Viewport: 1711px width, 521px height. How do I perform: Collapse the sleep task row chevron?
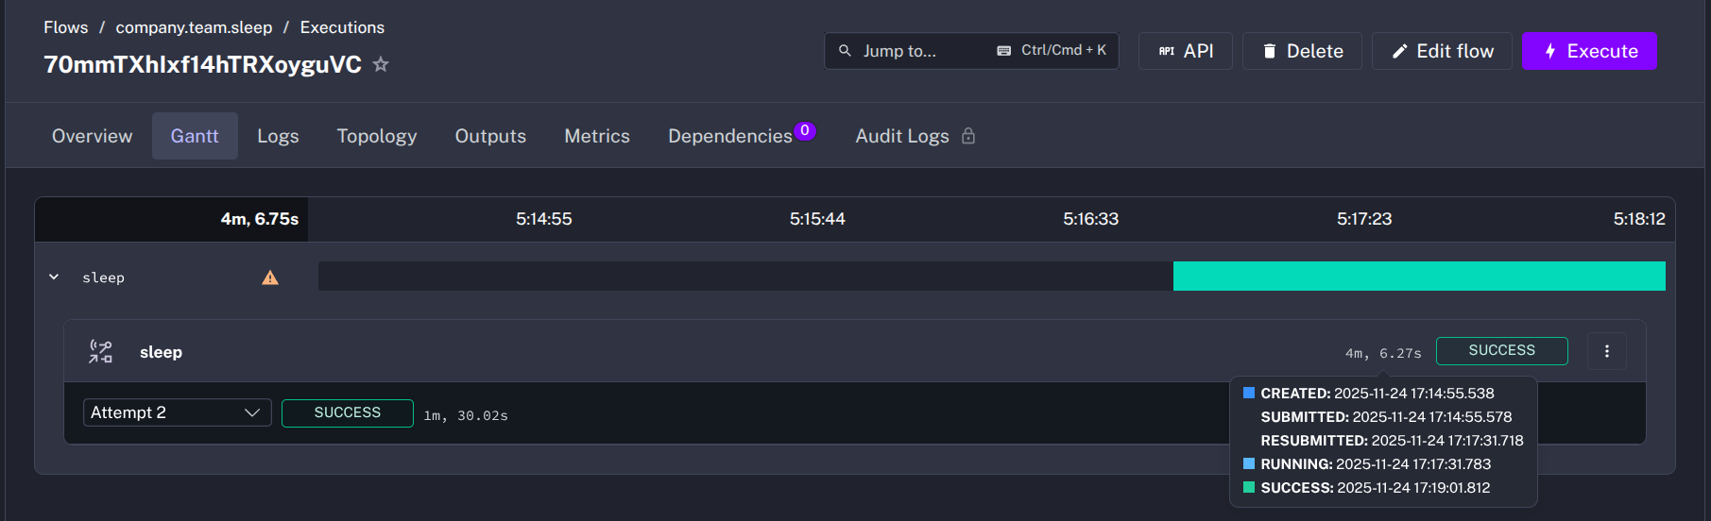(x=54, y=277)
